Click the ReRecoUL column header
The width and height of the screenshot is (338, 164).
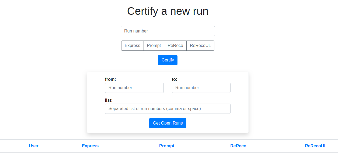[x=316, y=146]
